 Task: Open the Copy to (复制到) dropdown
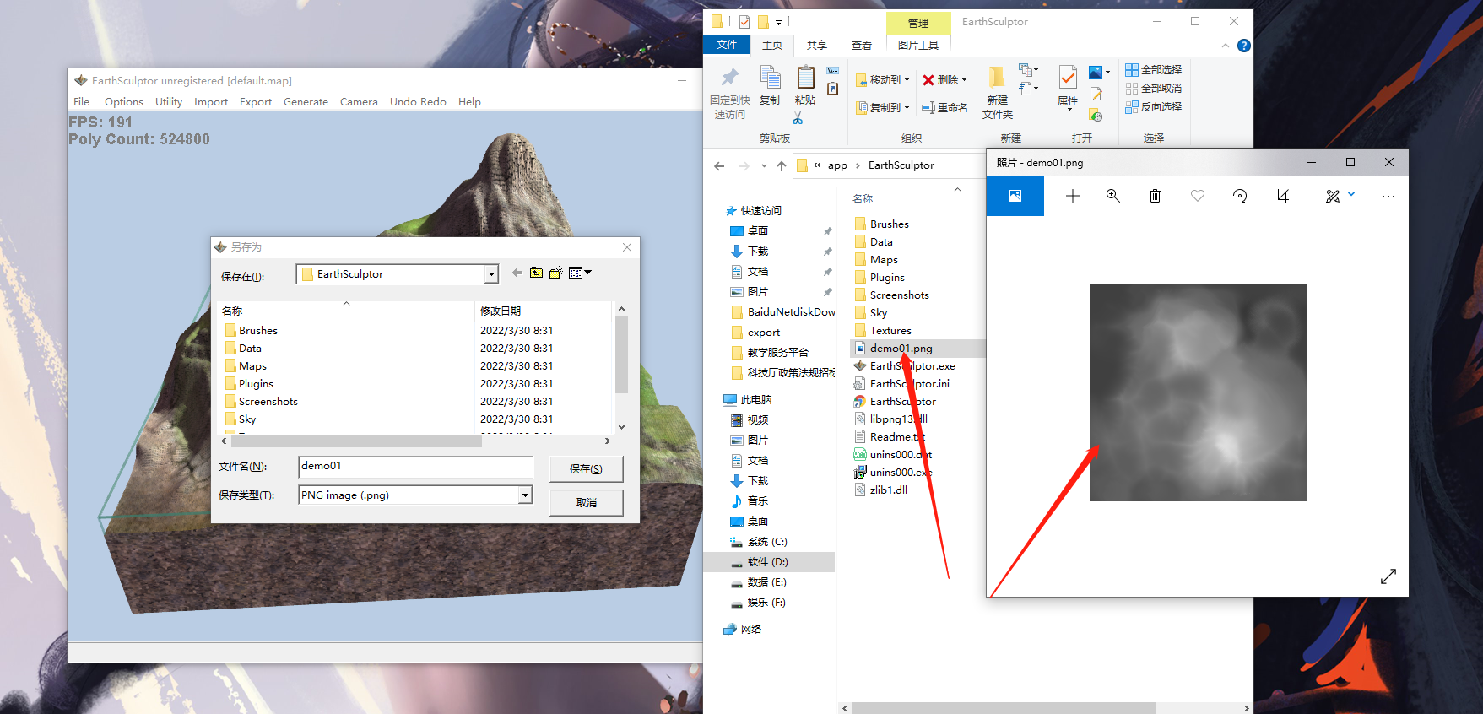coord(882,107)
